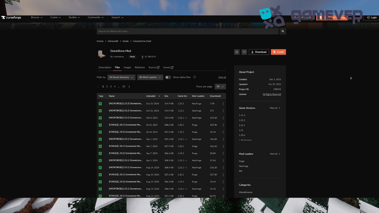The width and height of the screenshot is (379, 213).
Task: Star the GraveStone Mod project
Action: tap(237, 52)
